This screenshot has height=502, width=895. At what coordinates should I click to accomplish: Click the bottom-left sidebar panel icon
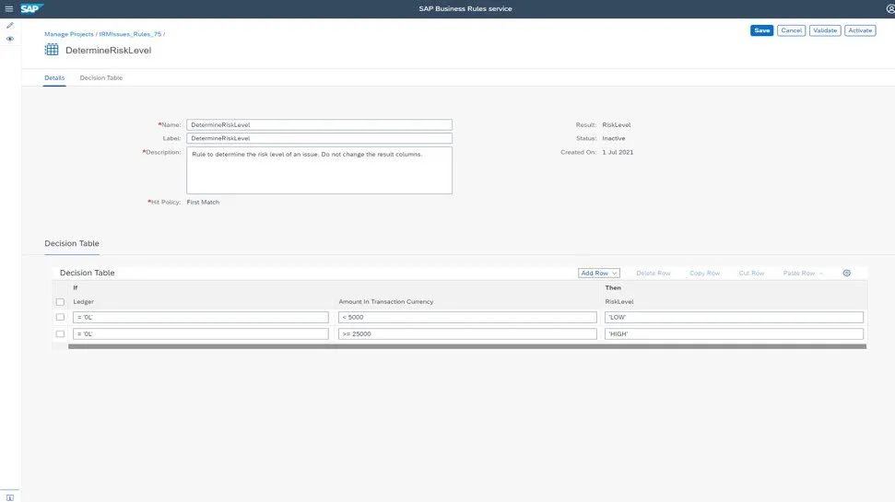pyautogui.click(x=10, y=496)
